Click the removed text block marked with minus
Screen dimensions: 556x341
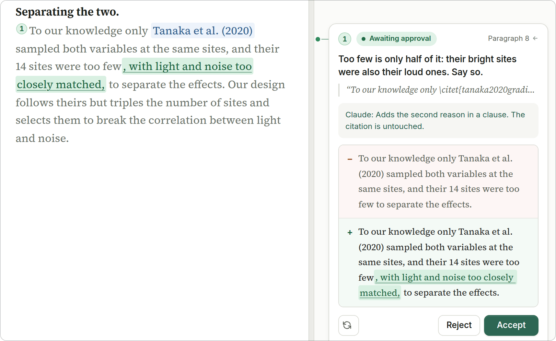438,182
